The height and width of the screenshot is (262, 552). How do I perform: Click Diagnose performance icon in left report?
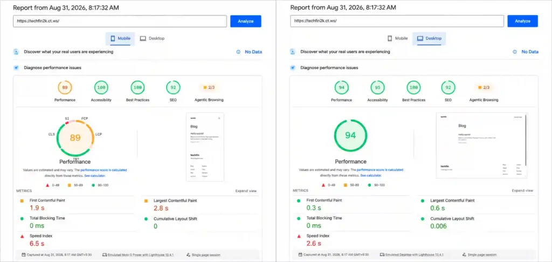tap(16, 67)
